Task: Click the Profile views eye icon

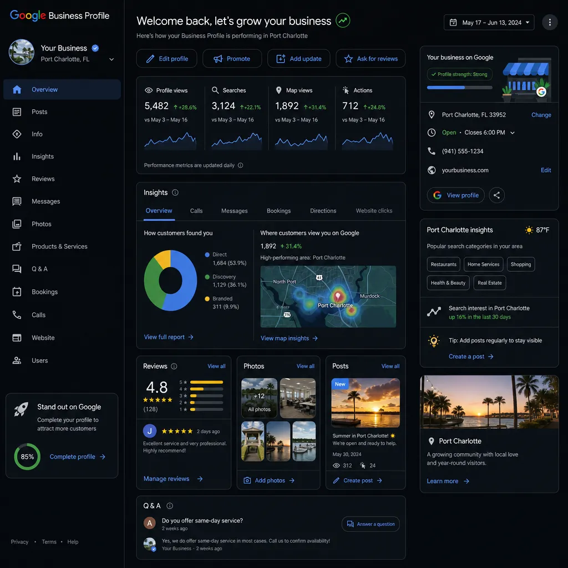Action: [x=149, y=90]
